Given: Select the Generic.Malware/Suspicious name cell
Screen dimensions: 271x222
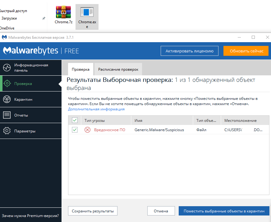Looking at the screenshot, I should [159, 130].
